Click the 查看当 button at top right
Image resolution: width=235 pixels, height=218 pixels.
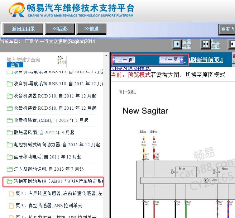tap(227, 29)
